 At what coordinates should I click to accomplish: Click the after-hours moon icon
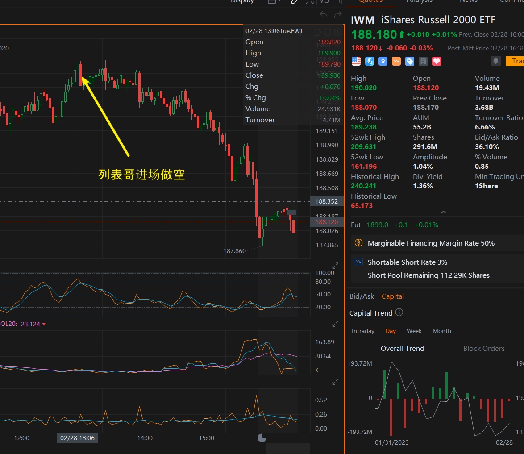(x=262, y=437)
